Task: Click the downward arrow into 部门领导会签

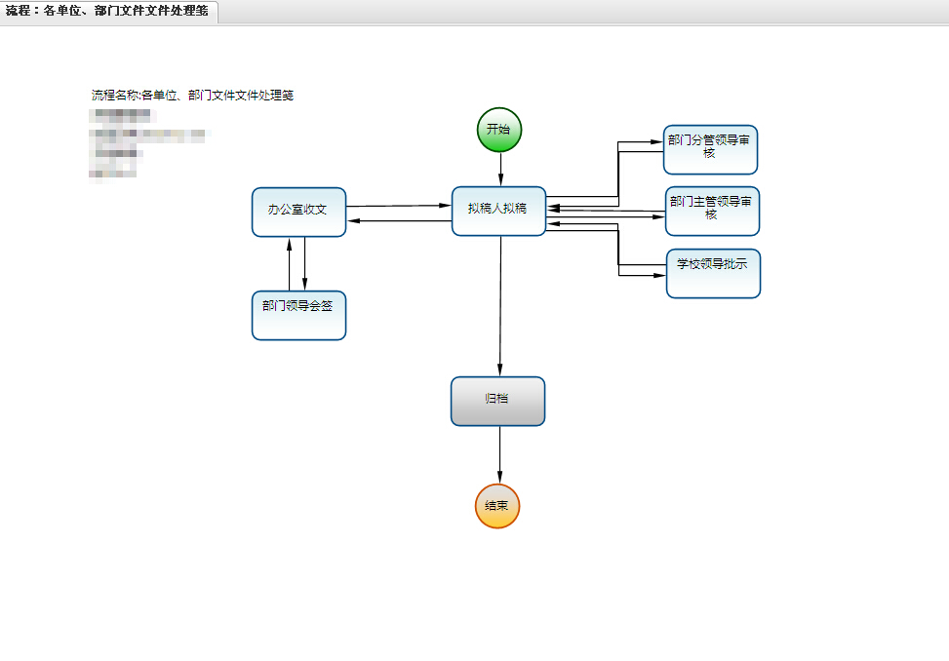Action: 305,265
